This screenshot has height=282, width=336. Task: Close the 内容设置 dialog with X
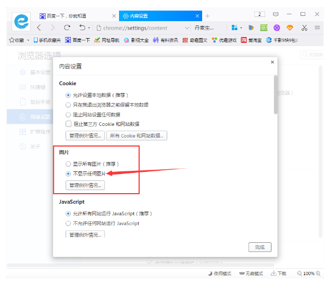(x=273, y=62)
